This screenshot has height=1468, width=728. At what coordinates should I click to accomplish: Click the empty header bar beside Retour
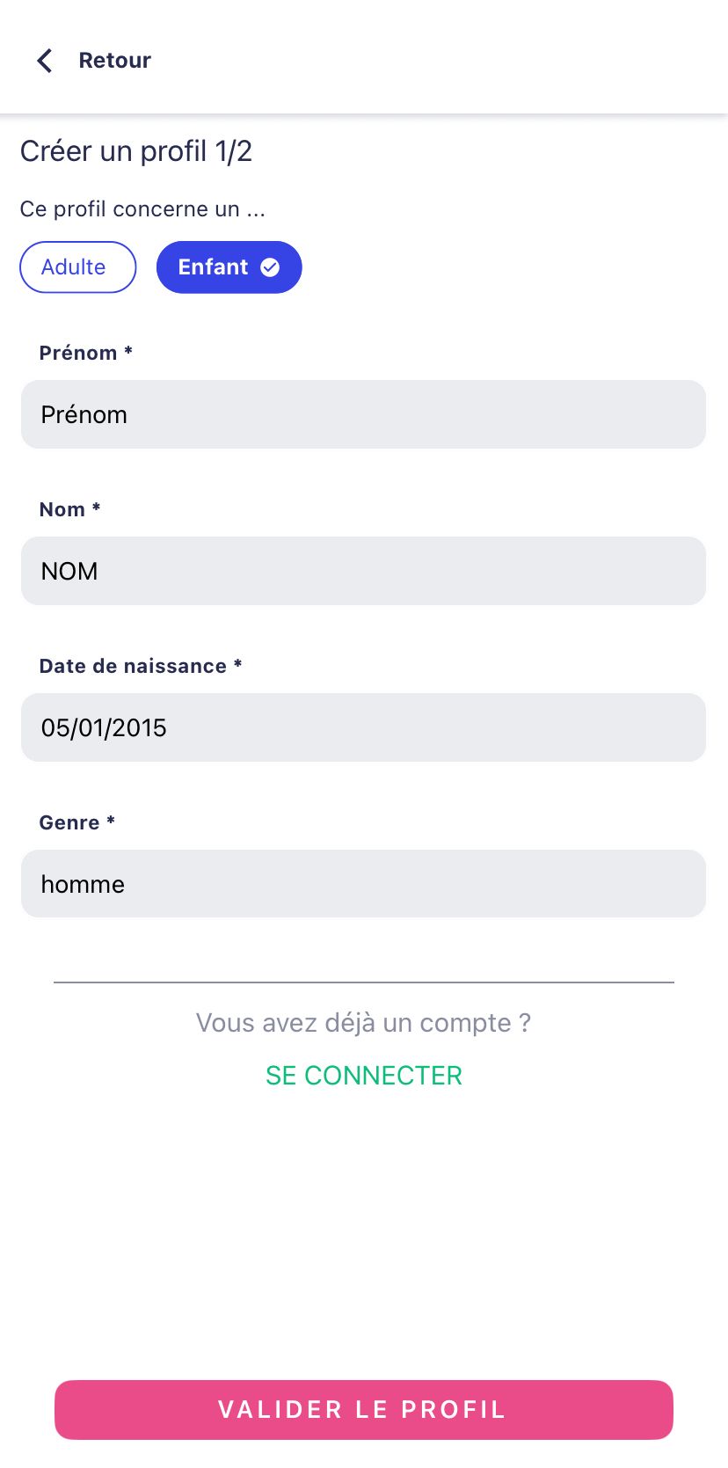(x=440, y=60)
